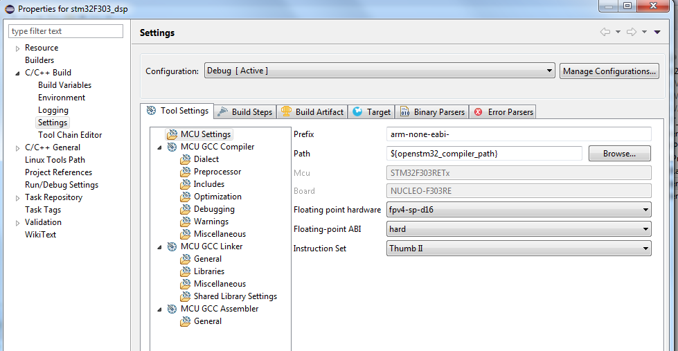Click the Prefix input field
Screen dimensions: 678x351
519,134
